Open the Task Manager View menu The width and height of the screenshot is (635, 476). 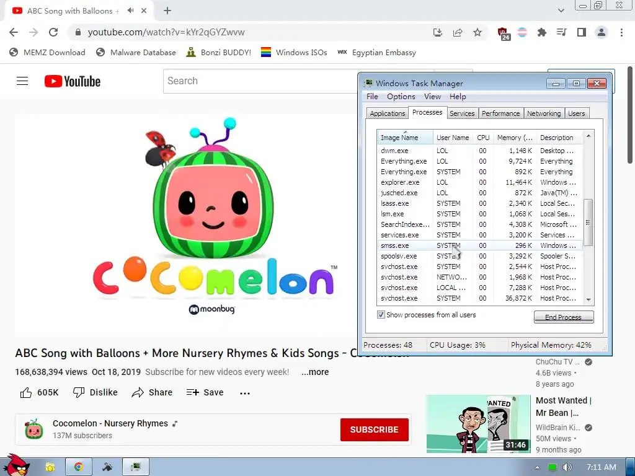coord(432,96)
